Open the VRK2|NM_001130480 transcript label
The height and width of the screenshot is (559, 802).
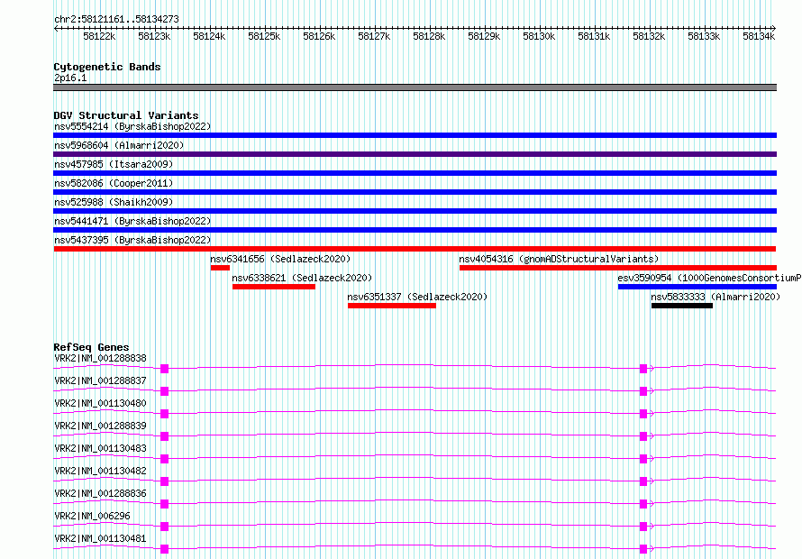(x=100, y=403)
